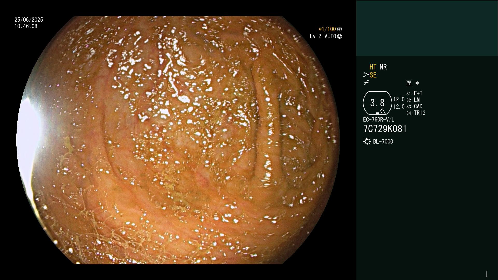The height and width of the screenshot is (280, 498).
Task: Click the upper 12.0 value
Action: [x=399, y=99]
